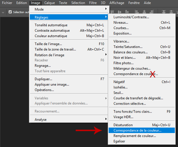178x147 pixels.
Task: Open the Fichier menu
Action: coord(7,3)
